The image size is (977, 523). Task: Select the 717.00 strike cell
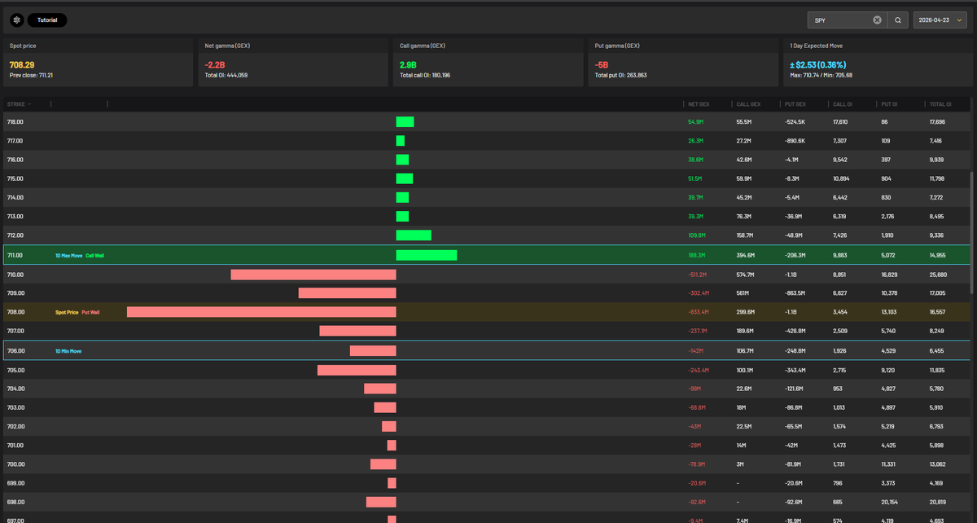tap(15, 141)
